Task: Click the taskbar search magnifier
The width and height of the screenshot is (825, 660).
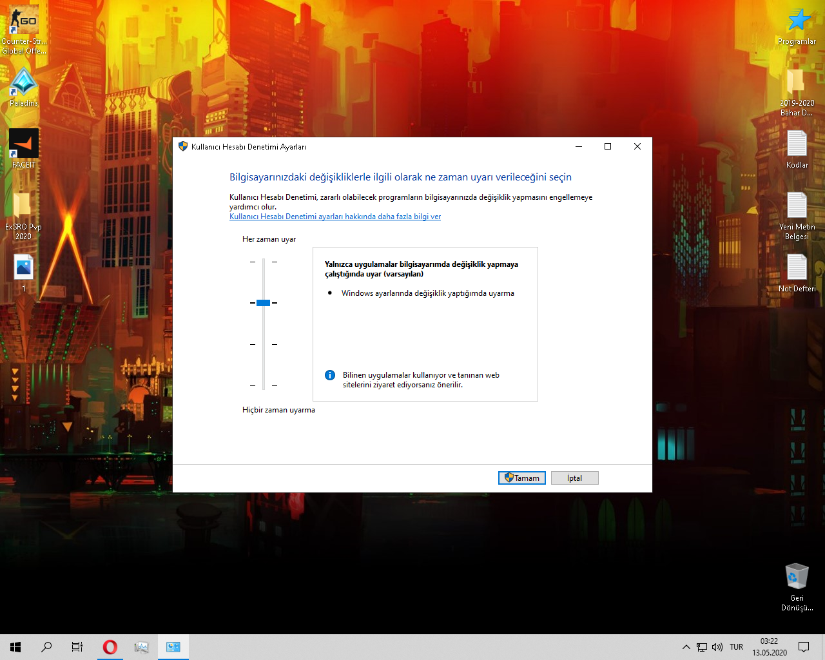Action: click(x=46, y=647)
